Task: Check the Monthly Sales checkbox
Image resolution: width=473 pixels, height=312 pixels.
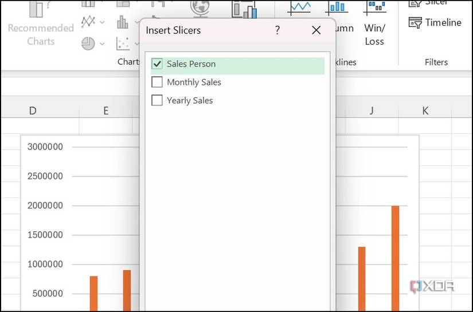Action: pyautogui.click(x=157, y=82)
